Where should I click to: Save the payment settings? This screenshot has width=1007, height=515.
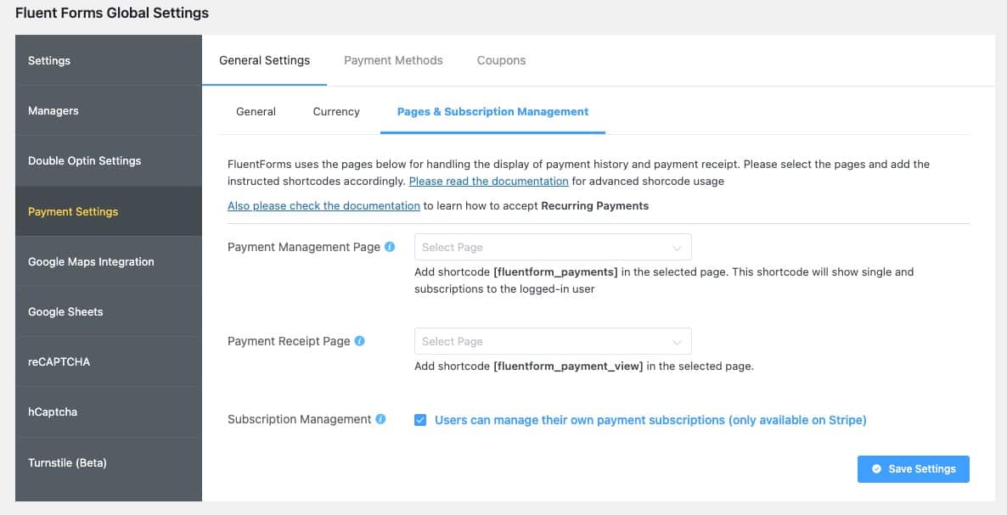pyautogui.click(x=913, y=469)
